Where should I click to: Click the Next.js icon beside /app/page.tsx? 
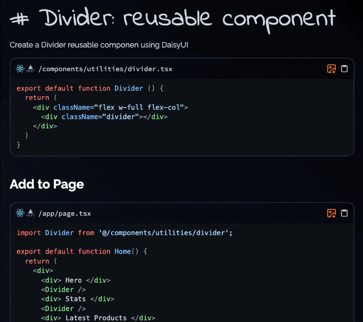[x=30, y=213]
